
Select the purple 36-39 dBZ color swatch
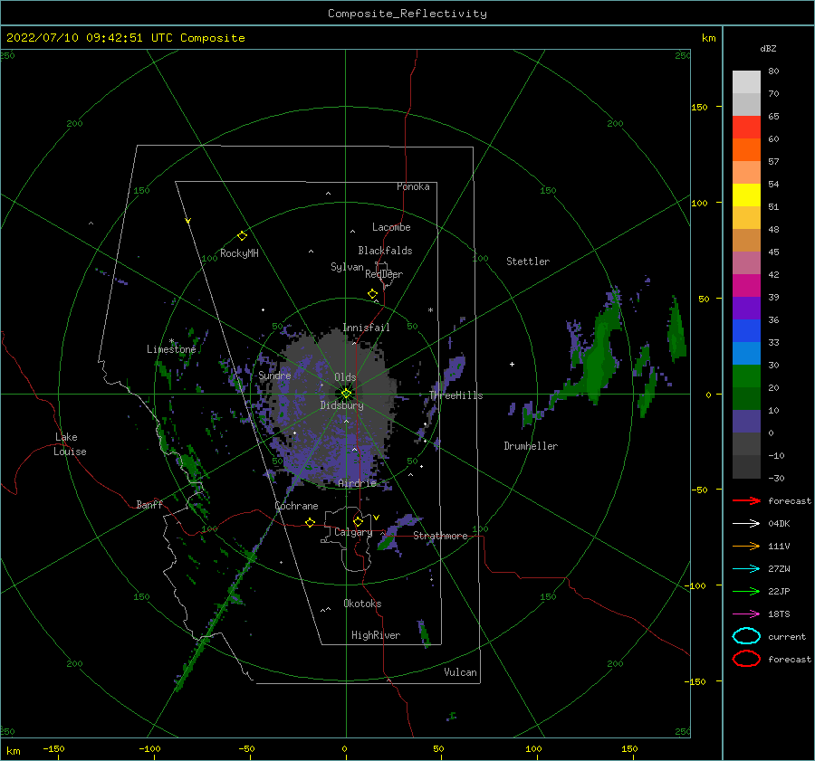point(746,308)
